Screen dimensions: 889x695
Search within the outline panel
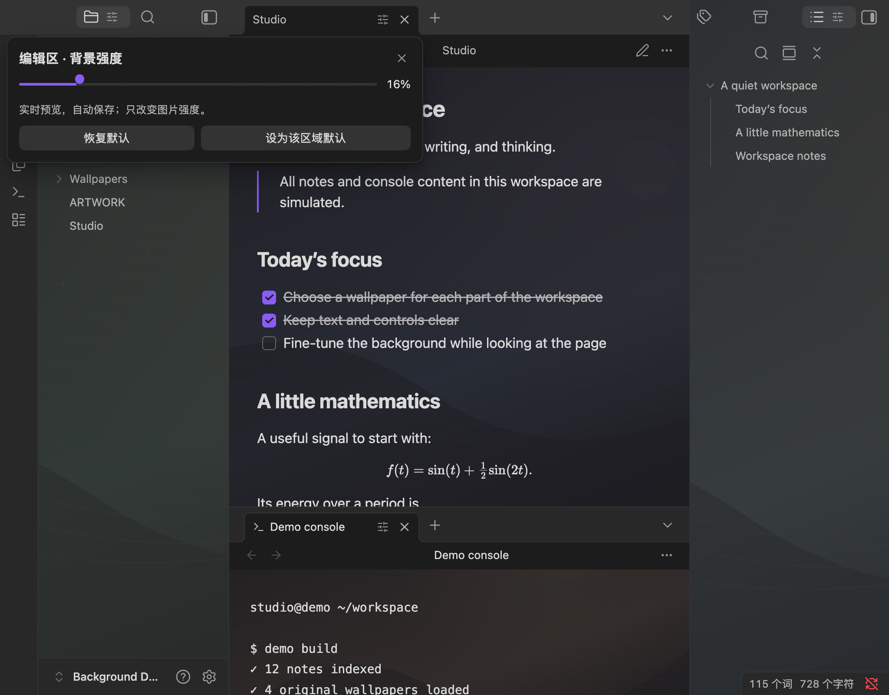tap(761, 53)
